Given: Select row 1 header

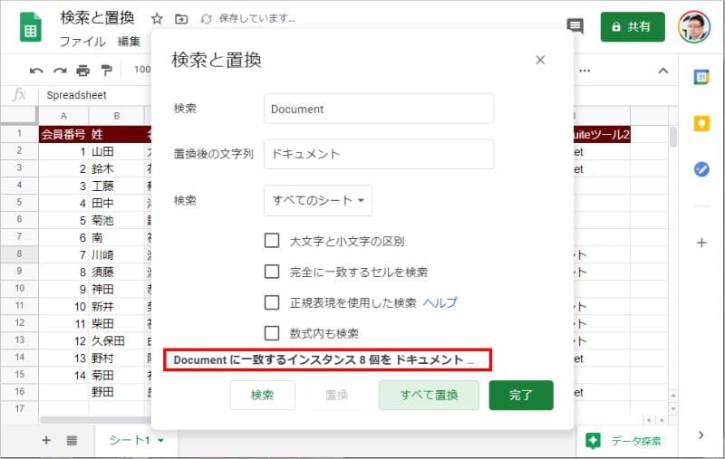Looking at the screenshot, I should click(19, 134).
